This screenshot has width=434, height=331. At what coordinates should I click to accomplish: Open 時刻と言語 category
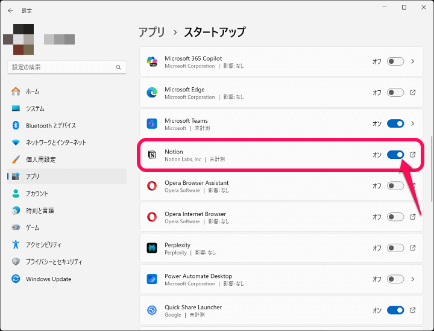pos(67,211)
